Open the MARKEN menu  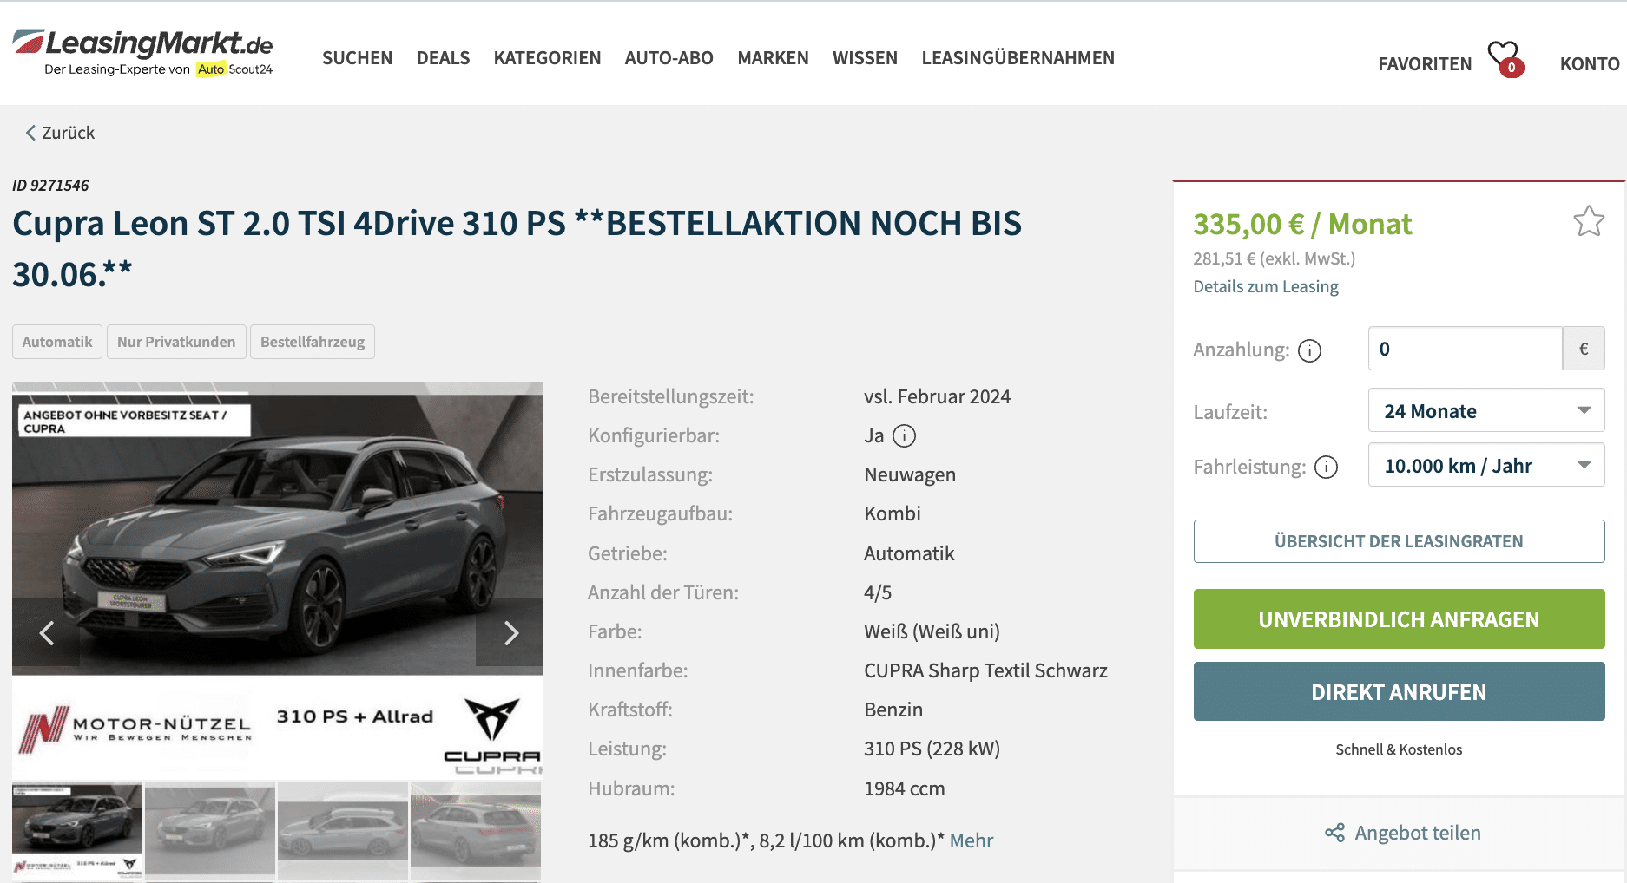click(x=773, y=58)
